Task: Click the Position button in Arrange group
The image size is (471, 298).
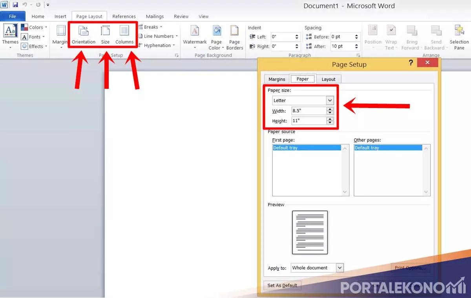Action: tap(373, 37)
